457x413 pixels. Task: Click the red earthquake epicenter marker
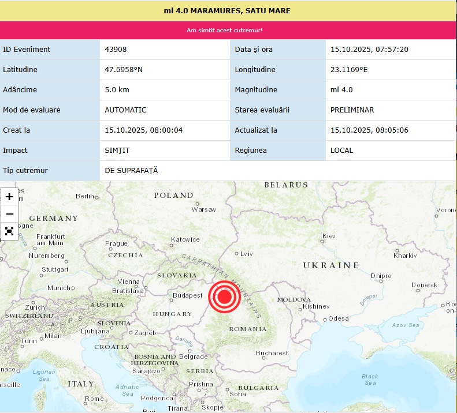(224, 297)
